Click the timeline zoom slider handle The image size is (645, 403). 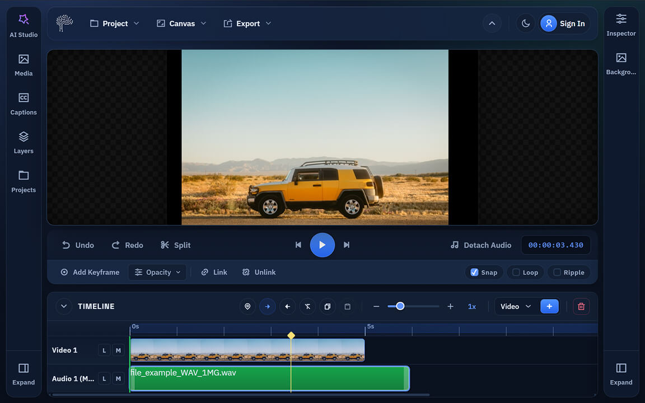(400, 306)
